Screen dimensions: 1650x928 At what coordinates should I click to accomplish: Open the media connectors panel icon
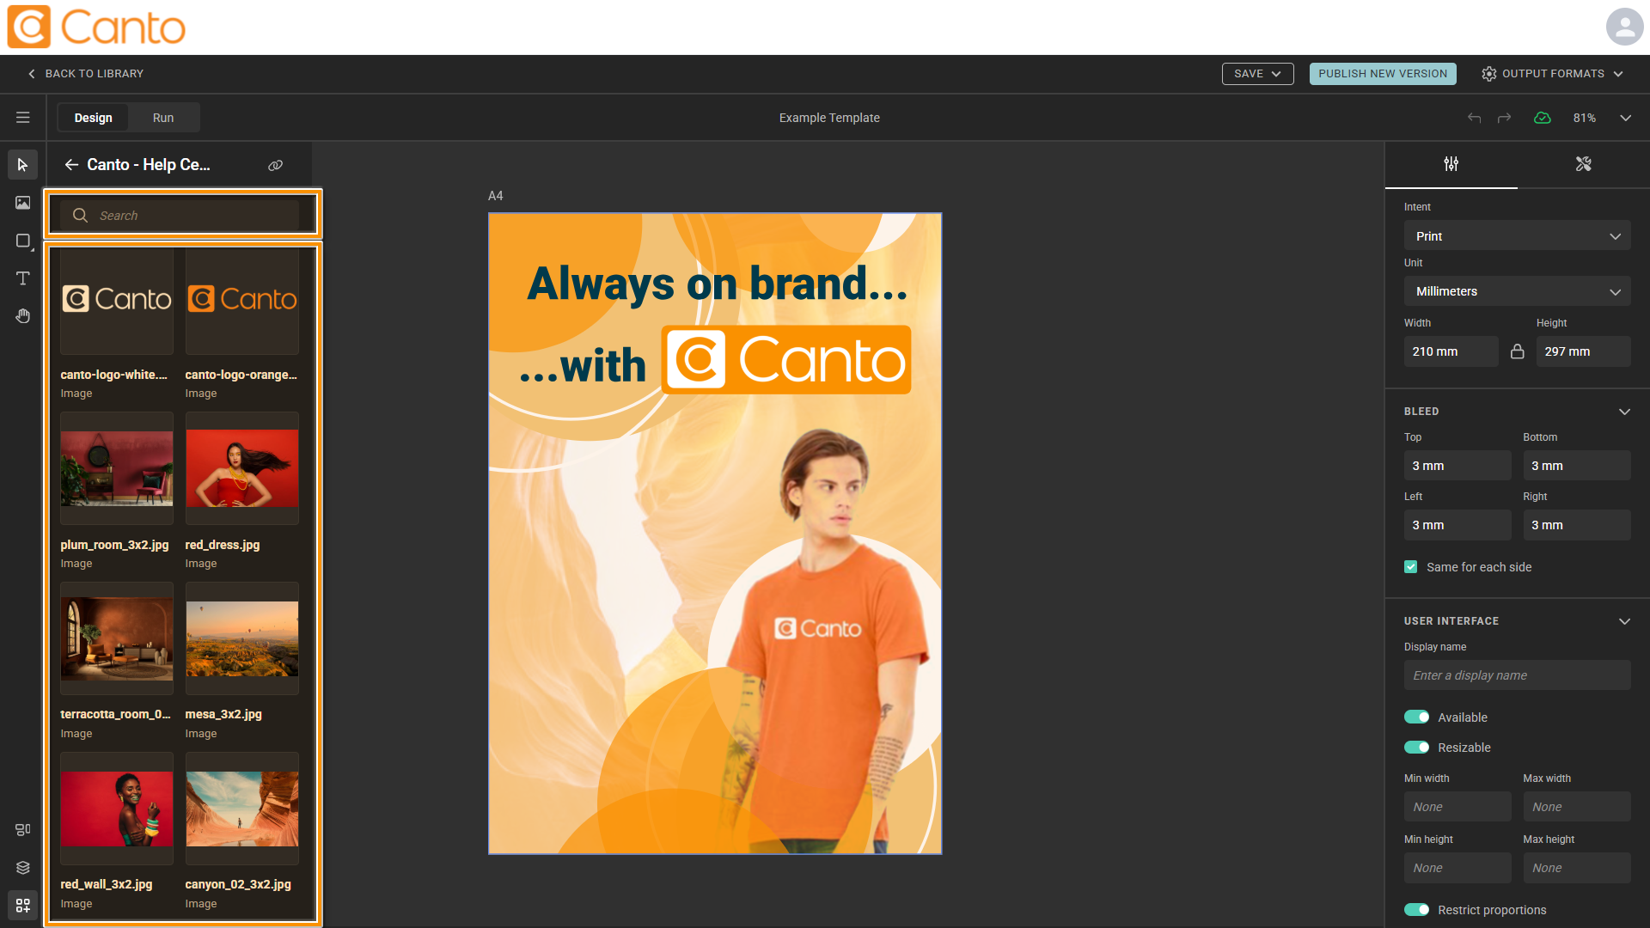[x=22, y=906]
